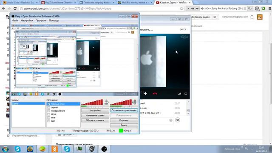
Task: Click the plus icon in Skype call
Action: coord(145,93)
